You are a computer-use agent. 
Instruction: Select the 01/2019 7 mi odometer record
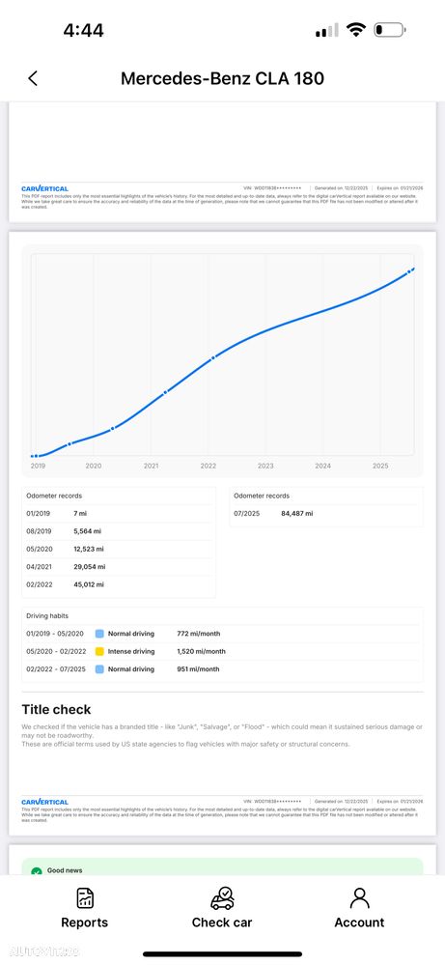pyautogui.click(x=119, y=513)
